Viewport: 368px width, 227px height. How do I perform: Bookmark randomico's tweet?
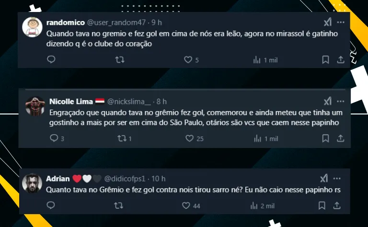coord(325,59)
